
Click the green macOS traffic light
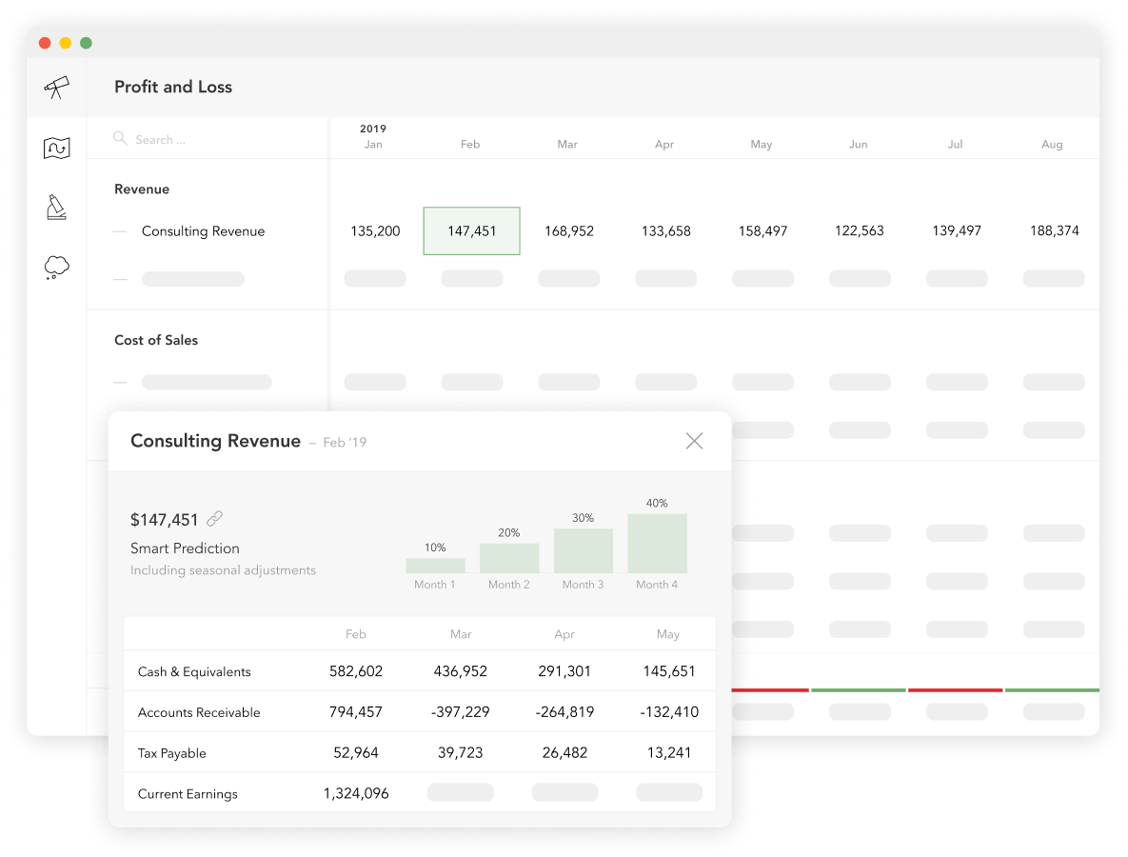click(x=86, y=43)
